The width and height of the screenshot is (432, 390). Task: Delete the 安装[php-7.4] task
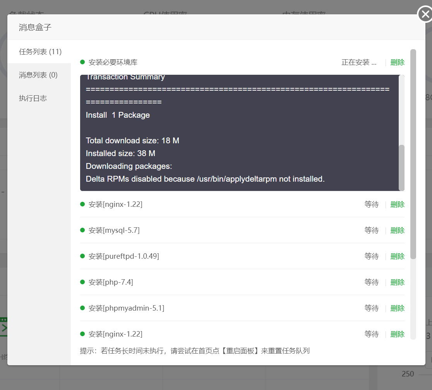(397, 282)
